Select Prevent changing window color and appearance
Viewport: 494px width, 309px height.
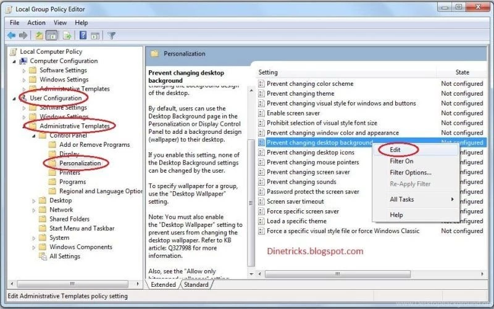click(x=333, y=133)
